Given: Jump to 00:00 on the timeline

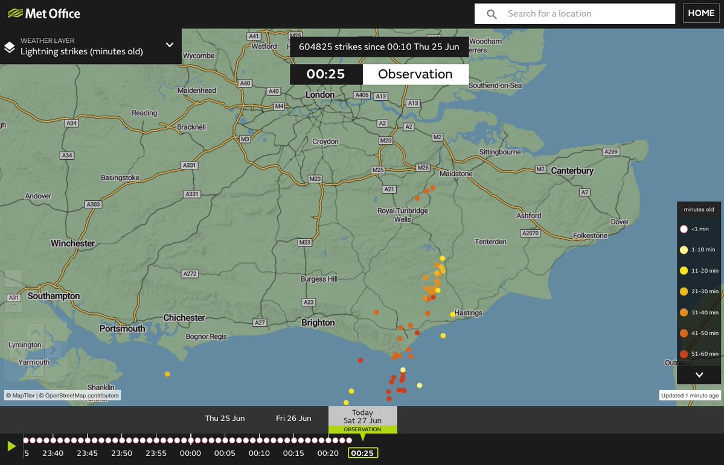Looking at the screenshot, I should click(190, 453).
